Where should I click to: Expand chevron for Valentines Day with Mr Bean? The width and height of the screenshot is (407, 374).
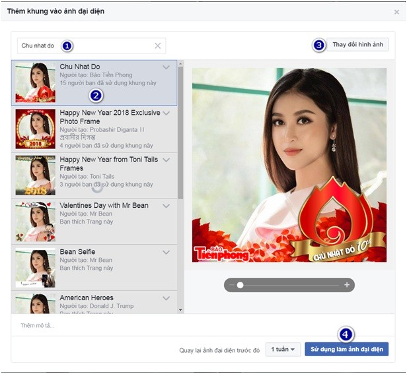point(166,206)
